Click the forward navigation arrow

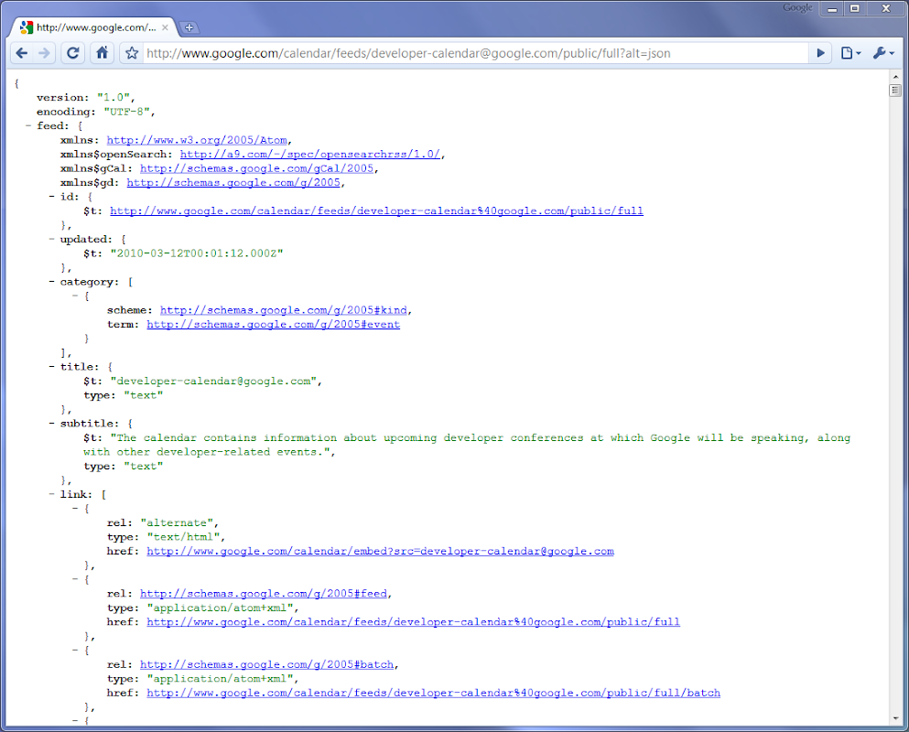[45, 53]
